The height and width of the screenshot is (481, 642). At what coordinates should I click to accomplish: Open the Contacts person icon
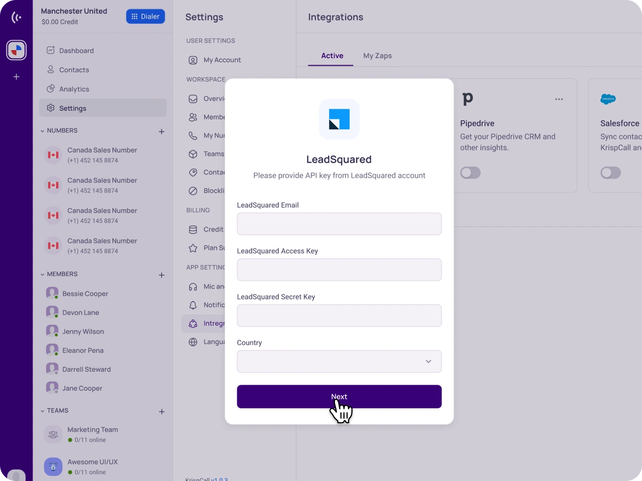51,70
